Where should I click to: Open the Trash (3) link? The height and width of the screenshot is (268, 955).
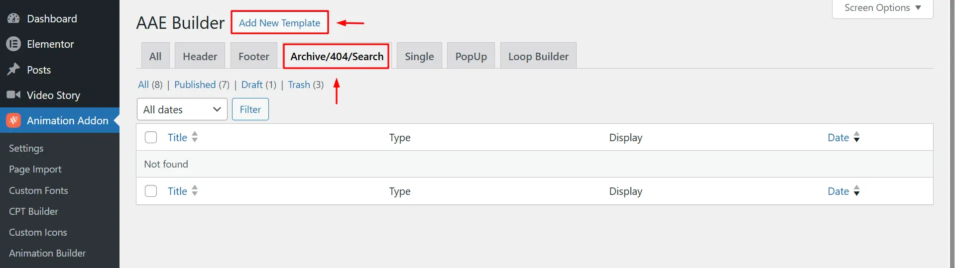[299, 85]
